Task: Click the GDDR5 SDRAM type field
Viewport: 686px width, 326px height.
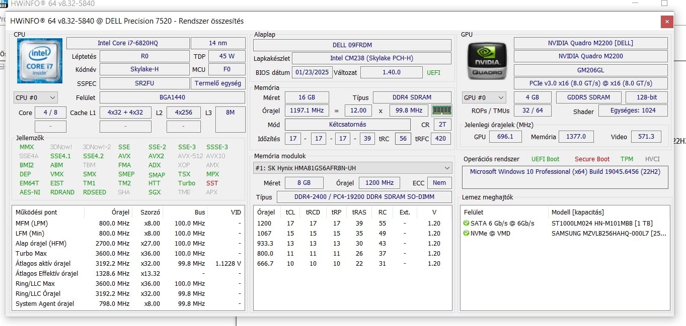Action: tap(589, 97)
